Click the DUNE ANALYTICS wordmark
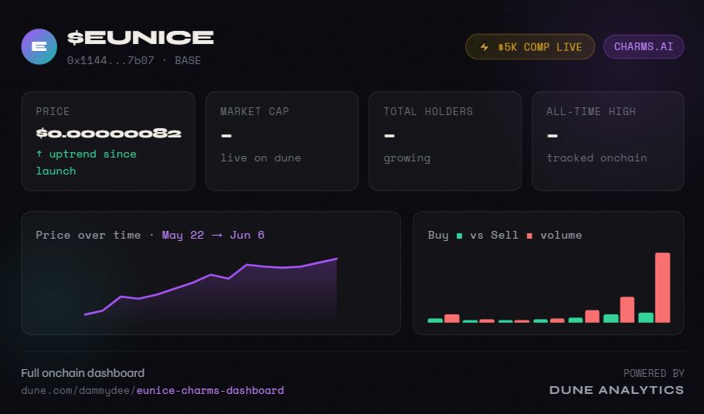704x414 pixels. [617, 390]
